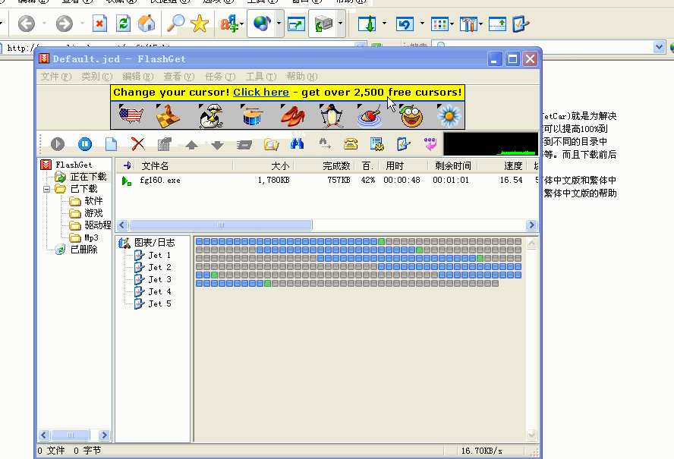The image size is (674, 459).
Task: Sort by the 速度 column header
Action: [x=502, y=166]
